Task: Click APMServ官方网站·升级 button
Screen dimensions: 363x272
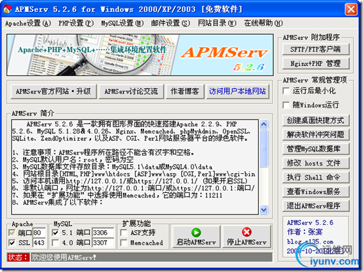Action: point(54,92)
